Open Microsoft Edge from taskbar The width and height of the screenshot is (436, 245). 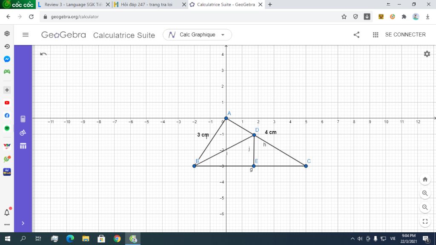click(x=70, y=239)
